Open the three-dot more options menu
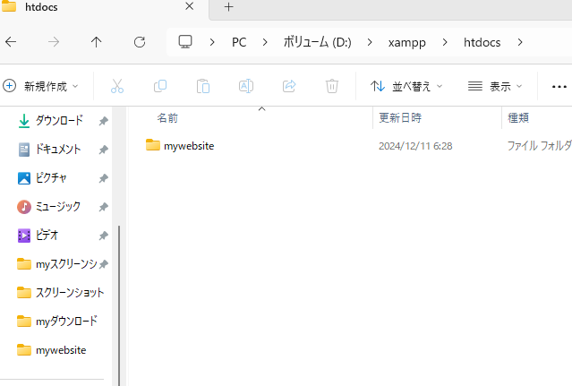This screenshot has width=572, height=386. click(559, 86)
